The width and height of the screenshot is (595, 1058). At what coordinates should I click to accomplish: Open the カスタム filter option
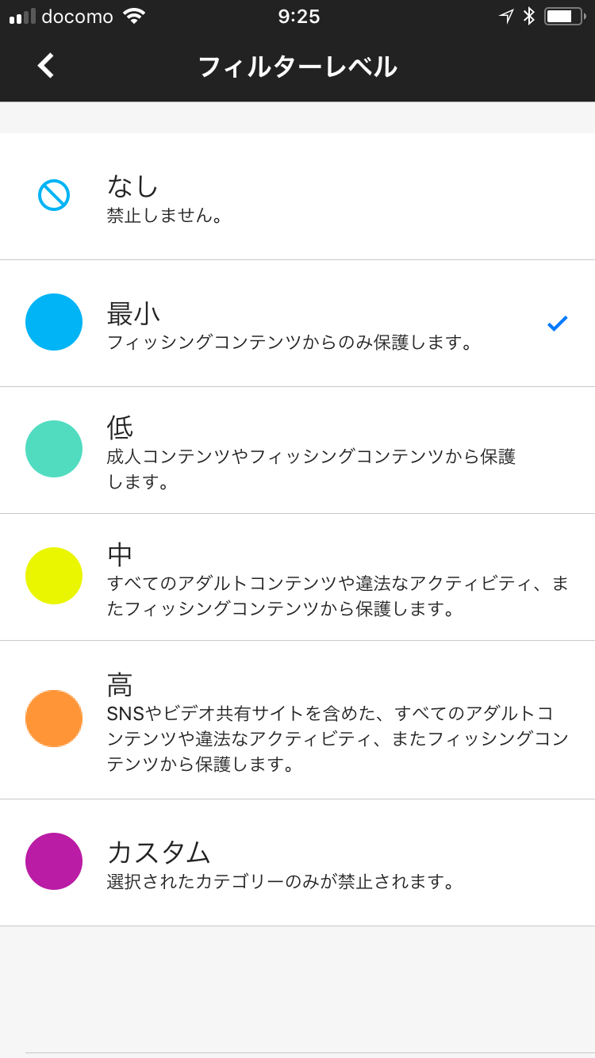[x=159, y=852]
